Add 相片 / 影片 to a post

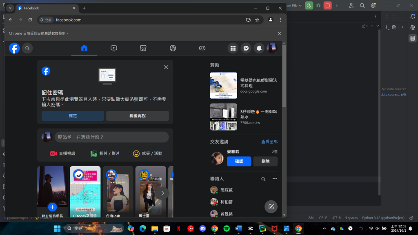click(x=105, y=153)
